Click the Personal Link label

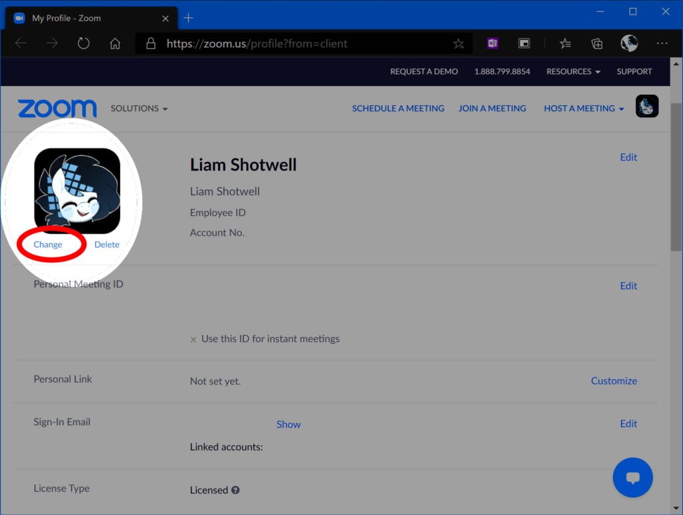point(63,379)
